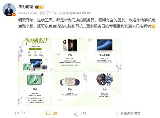Open the 平板 tablet image thumbnail
Screen dimensions: 160x118
[35, 89]
